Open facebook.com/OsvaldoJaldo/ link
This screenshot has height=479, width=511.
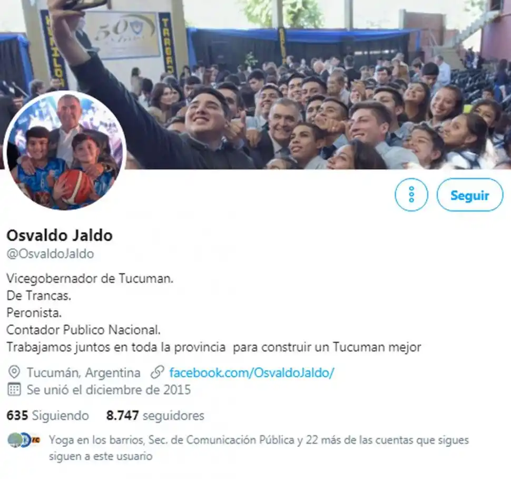[252, 372]
